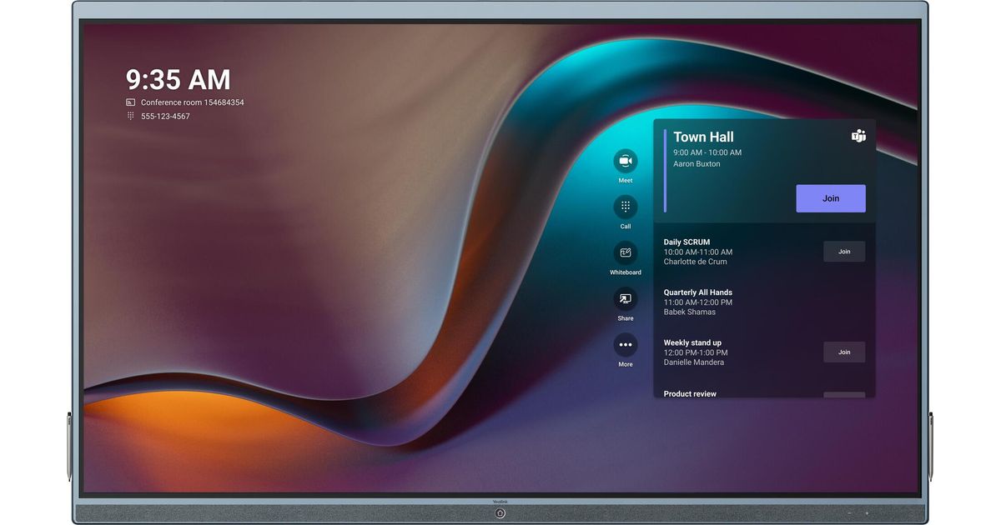Join the Weekly stand up meeting
Image resolution: width=1001 pixels, height=525 pixels.
pyautogui.click(x=843, y=352)
